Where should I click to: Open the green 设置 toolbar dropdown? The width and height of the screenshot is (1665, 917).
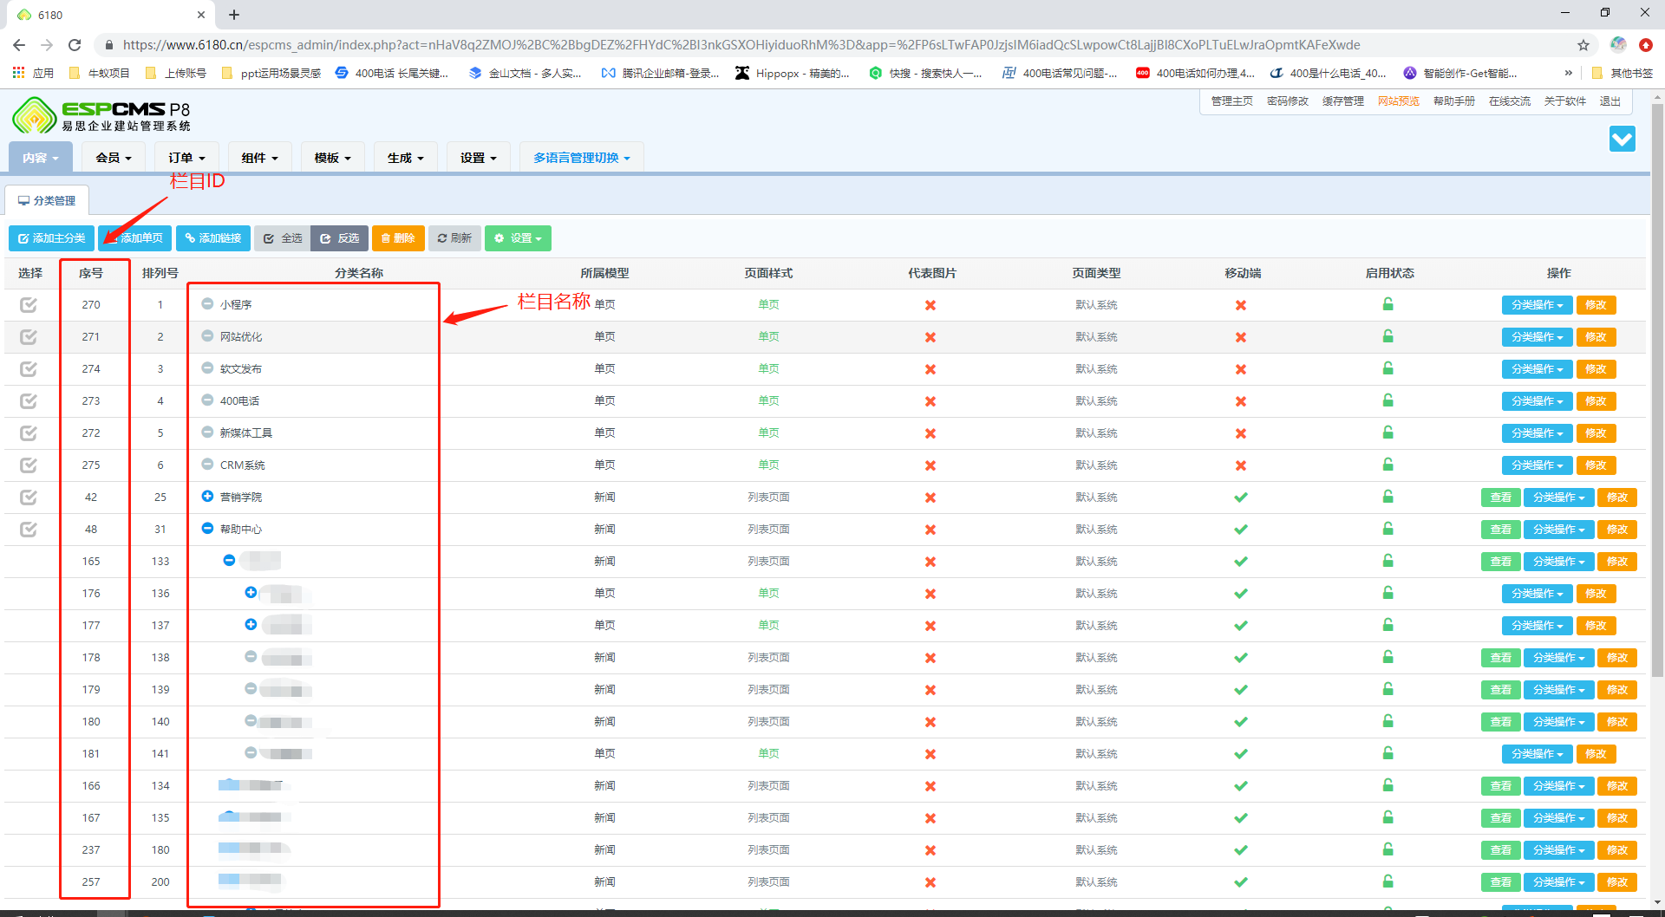click(x=518, y=238)
